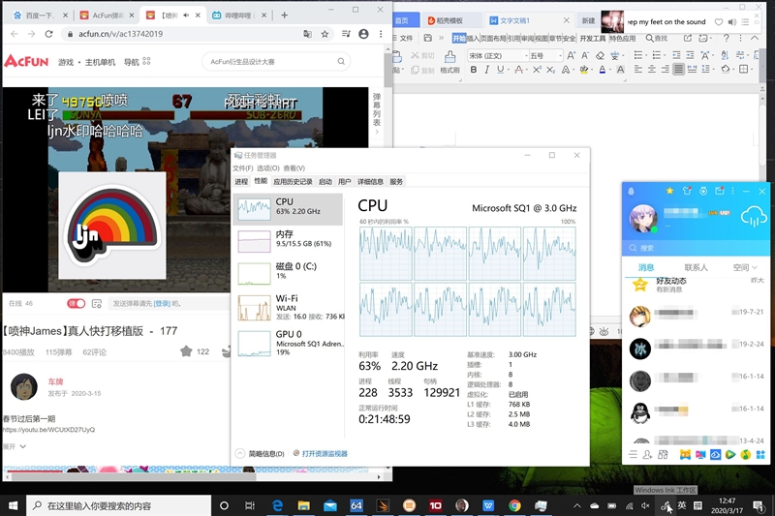
Task: Toggle the danmaku switch under the video
Action: point(76,303)
